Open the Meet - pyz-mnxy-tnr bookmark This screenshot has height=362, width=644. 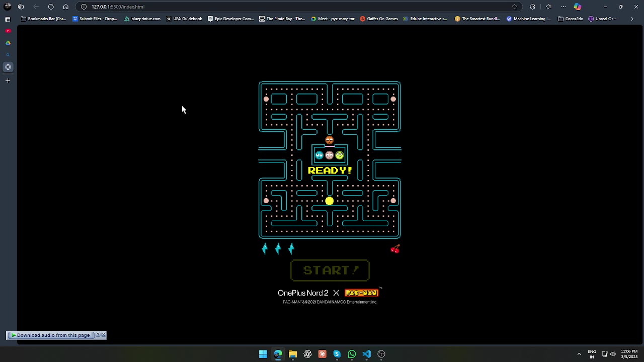pyautogui.click(x=333, y=19)
